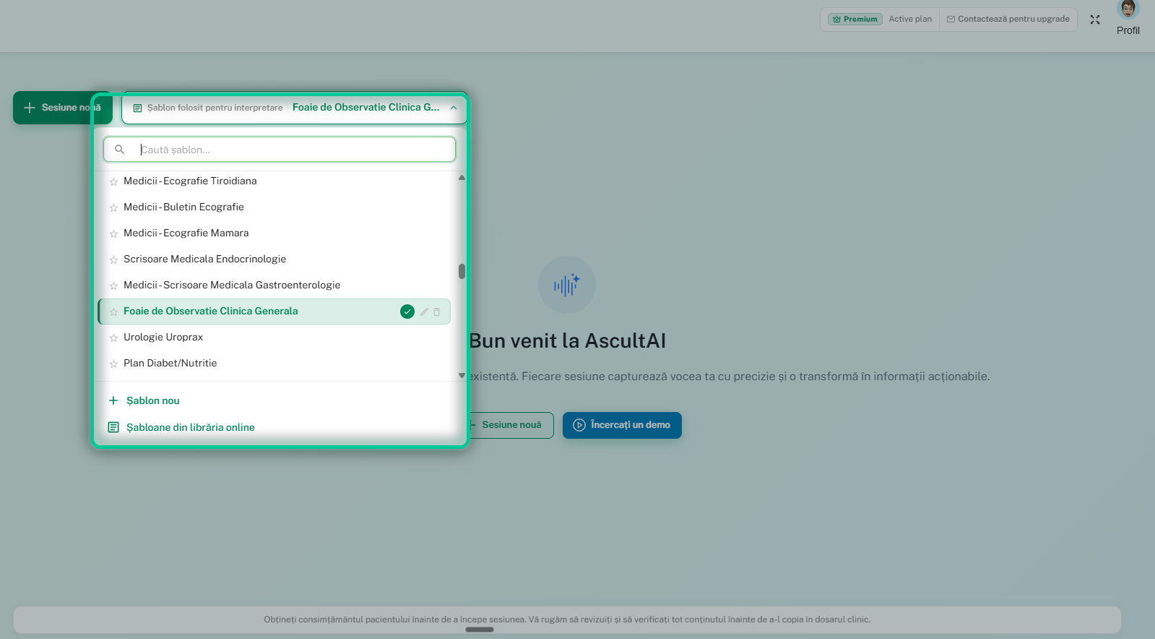Click the template list scrollbar thumb

[462, 272]
